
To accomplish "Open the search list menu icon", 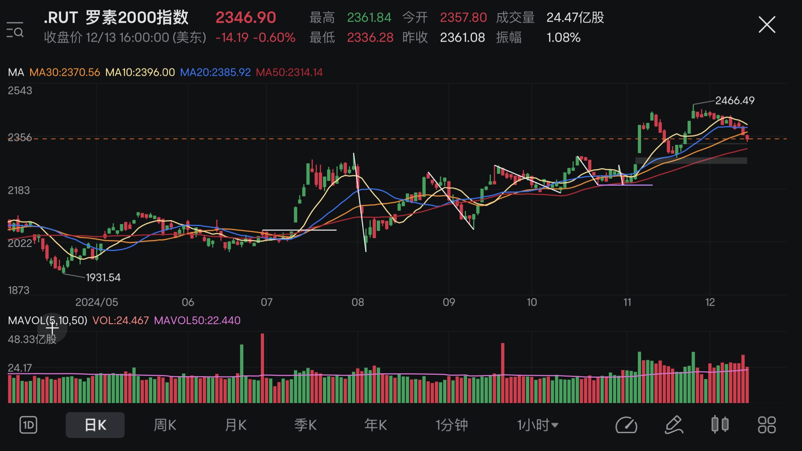I will (x=15, y=29).
